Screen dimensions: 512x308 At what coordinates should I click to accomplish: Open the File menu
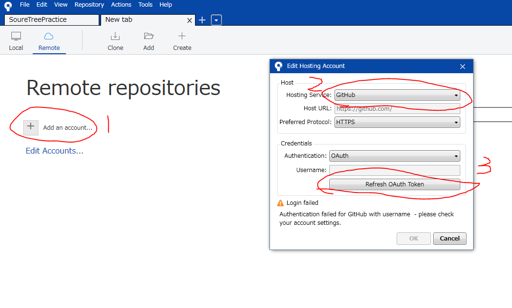[x=25, y=5]
